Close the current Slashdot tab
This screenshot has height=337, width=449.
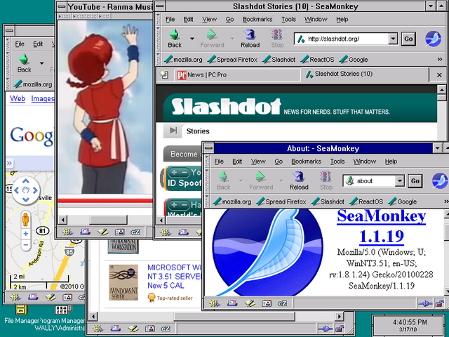(439, 75)
